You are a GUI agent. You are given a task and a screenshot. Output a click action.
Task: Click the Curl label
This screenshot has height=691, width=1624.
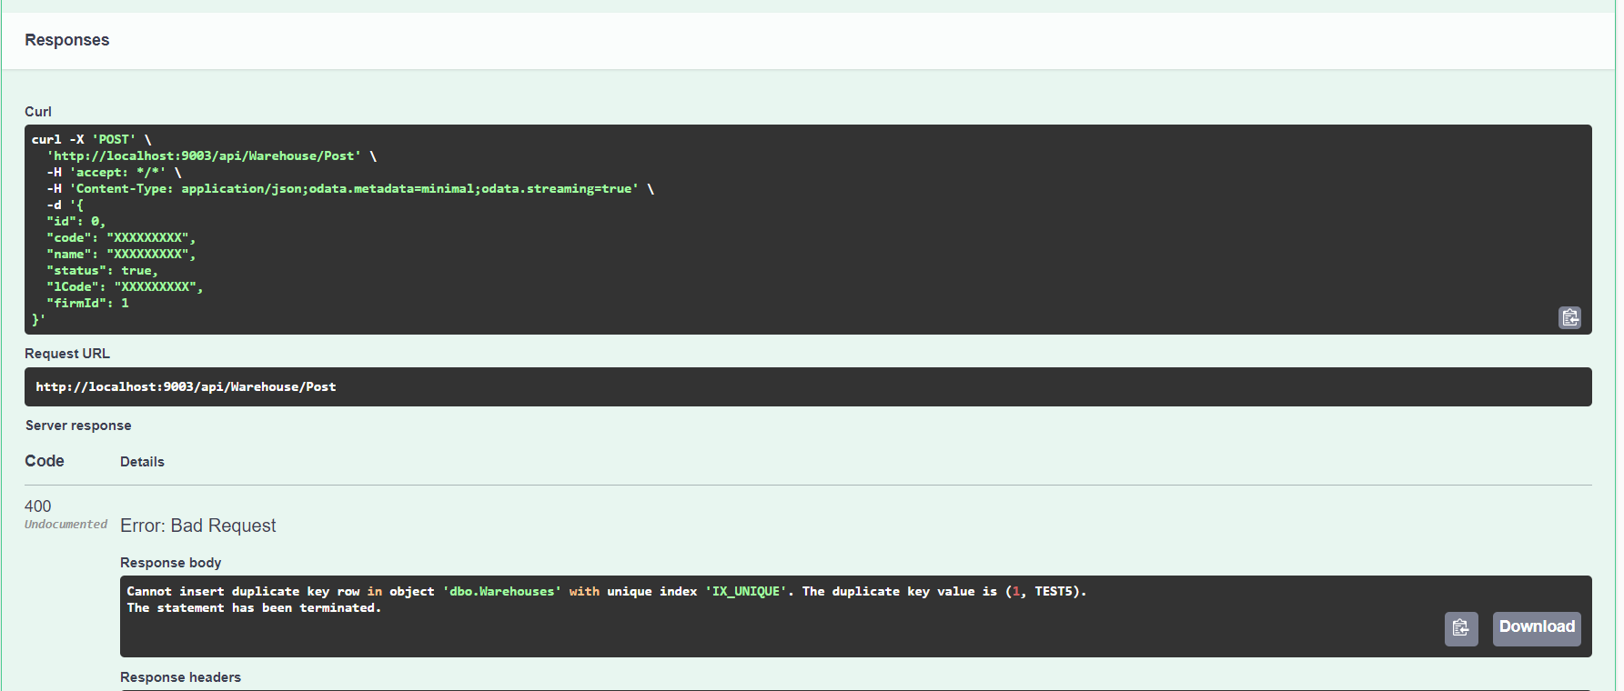point(38,112)
